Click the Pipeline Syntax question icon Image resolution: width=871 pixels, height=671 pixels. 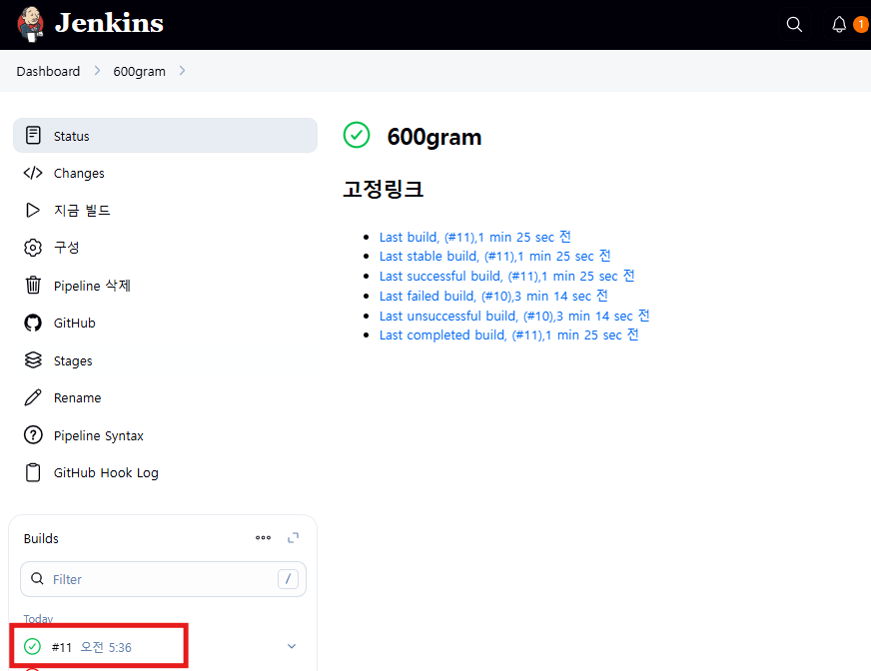tap(33, 435)
